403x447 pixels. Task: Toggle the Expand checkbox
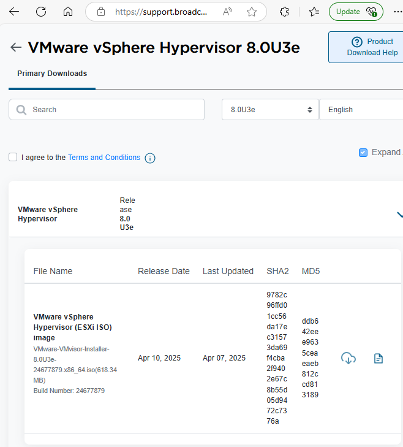(363, 153)
